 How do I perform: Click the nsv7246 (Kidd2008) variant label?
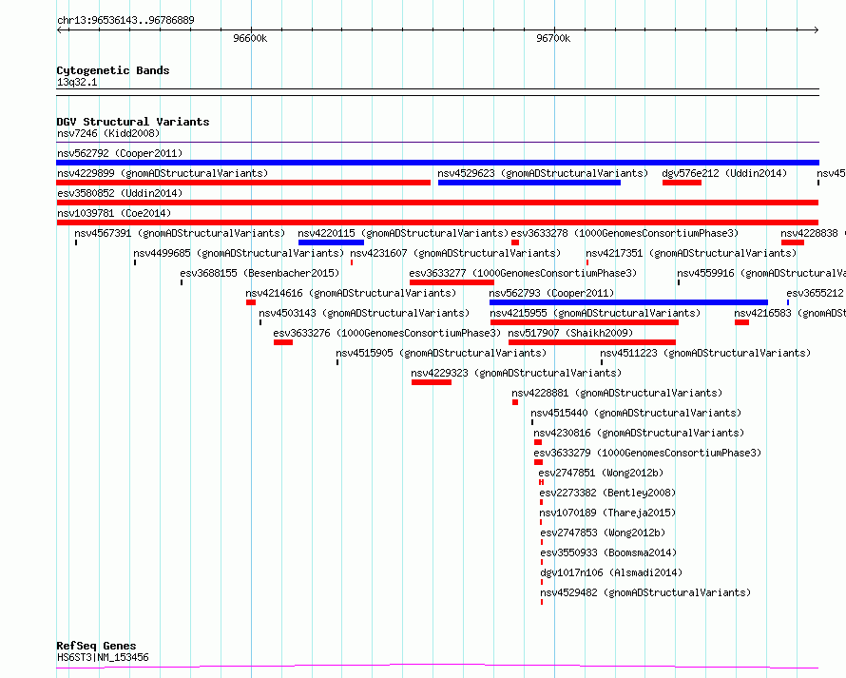[108, 133]
